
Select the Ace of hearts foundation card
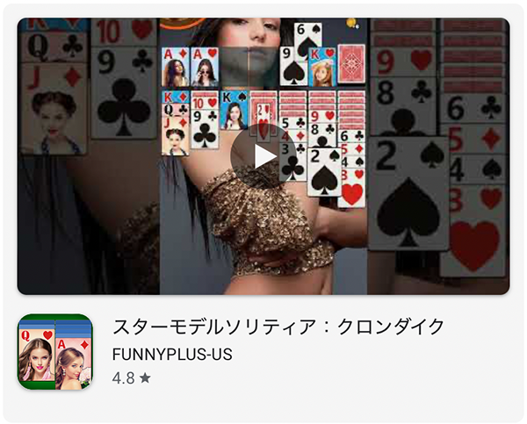(x=205, y=68)
